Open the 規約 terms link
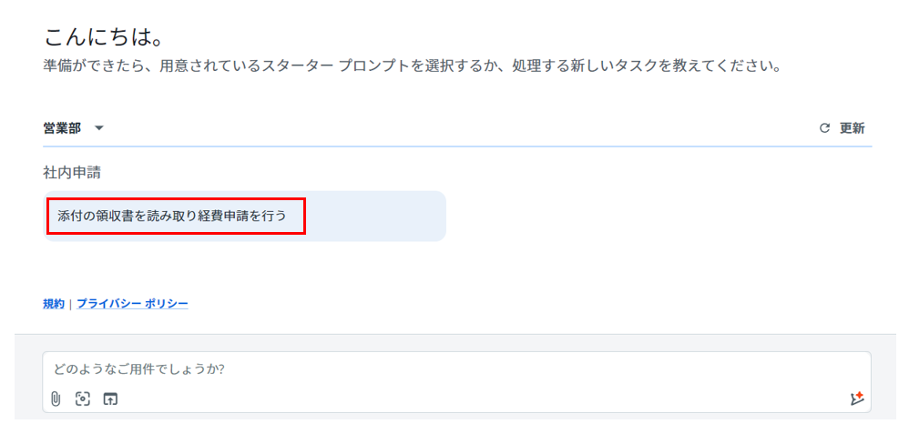 pyautogui.click(x=54, y=304)
